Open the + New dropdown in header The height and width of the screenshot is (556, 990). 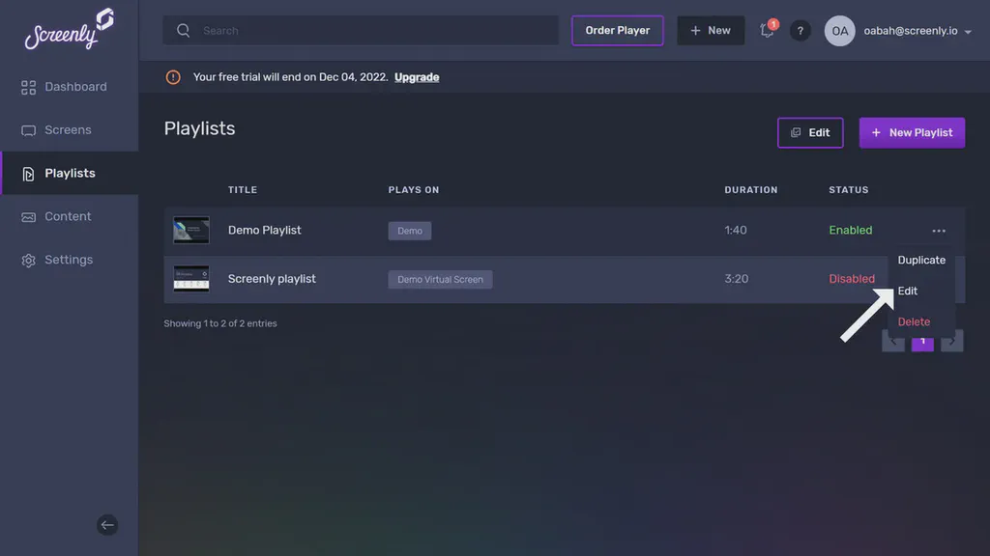(x=711, y=30)
